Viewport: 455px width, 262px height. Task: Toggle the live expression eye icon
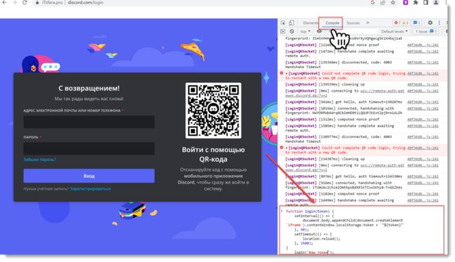pyautogui.click(x=319, y=32)
